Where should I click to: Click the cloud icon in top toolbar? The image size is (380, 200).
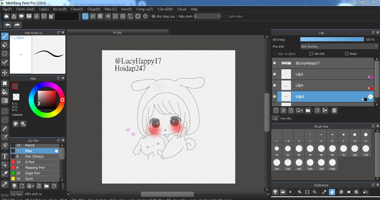6,16
